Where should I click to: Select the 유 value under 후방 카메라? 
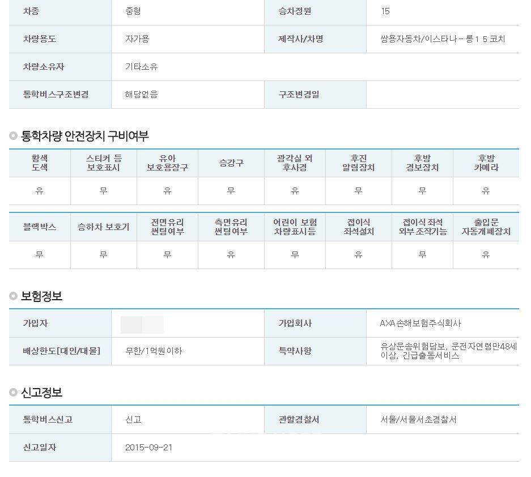pos(486,191)
